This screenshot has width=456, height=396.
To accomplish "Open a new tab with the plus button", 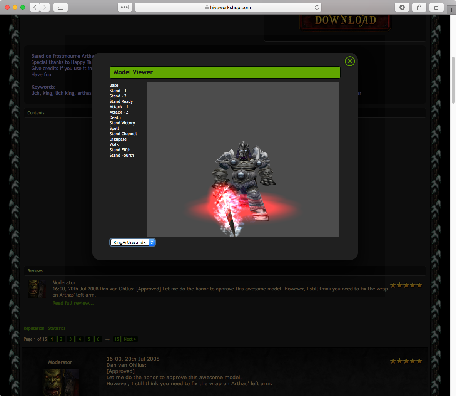I will click(451, 10).
